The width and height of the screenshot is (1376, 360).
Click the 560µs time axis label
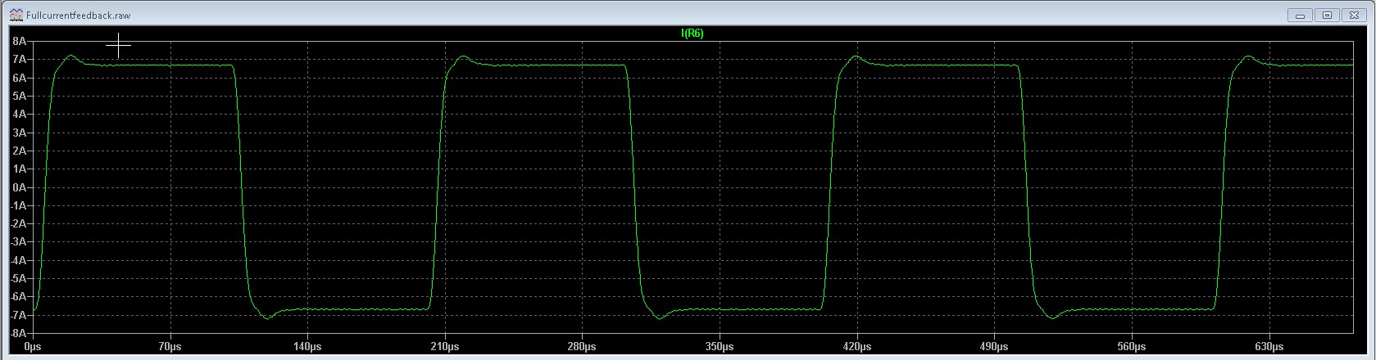[x=1132, y=347]
